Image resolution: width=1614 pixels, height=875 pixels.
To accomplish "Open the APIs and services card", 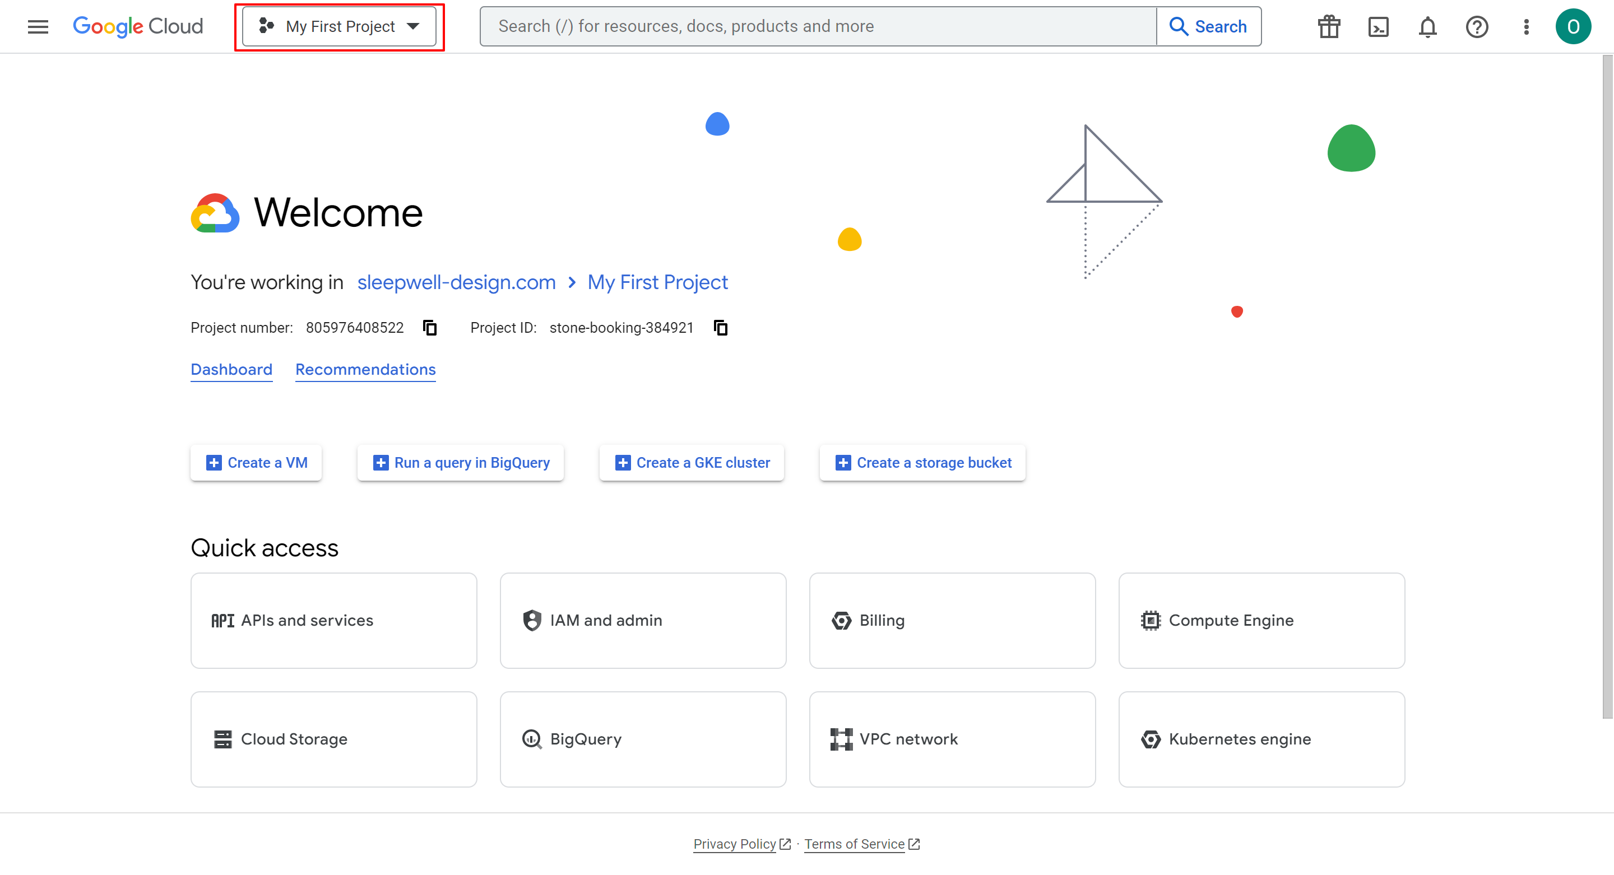I will coord(333,620).
